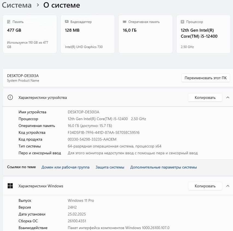Open Домен или рабочая группа link

[x=65, y=167]
